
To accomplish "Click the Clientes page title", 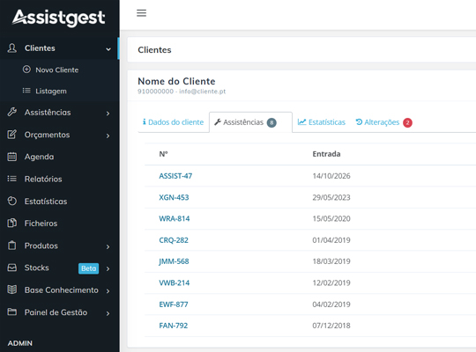I will tap(154, 50).
